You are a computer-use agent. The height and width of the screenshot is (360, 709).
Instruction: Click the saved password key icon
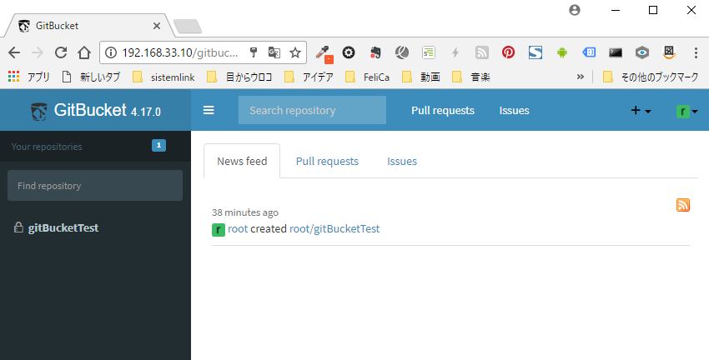[254, 52]
